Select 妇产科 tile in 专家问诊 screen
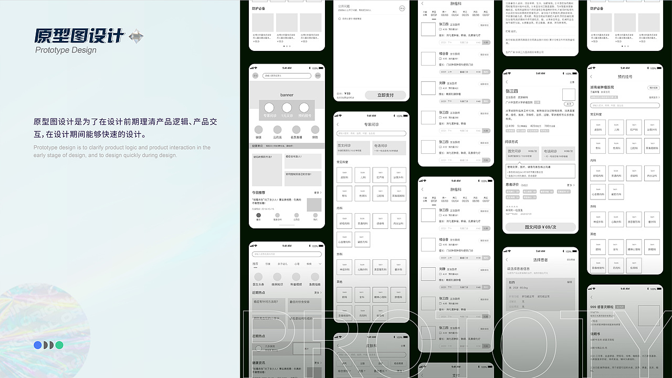The image size is (672, 378). tap(380, 175)
